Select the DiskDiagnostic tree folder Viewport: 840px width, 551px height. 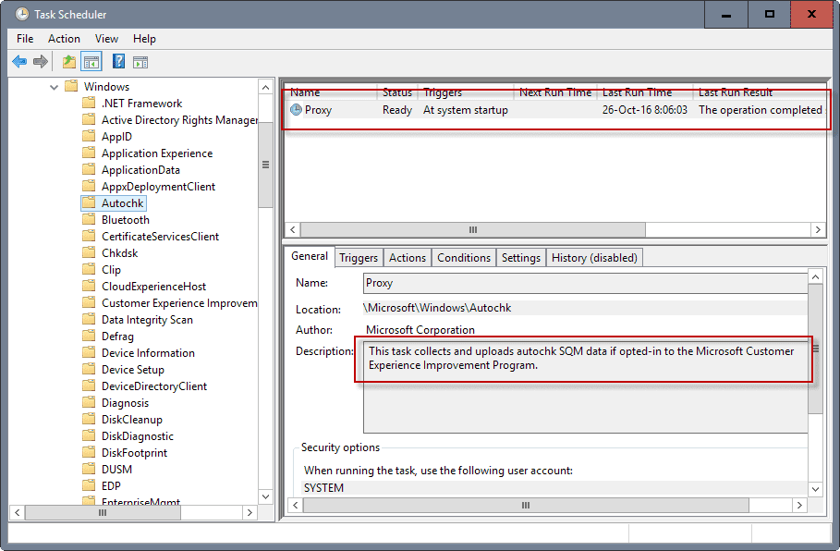(x=138, y=435)
